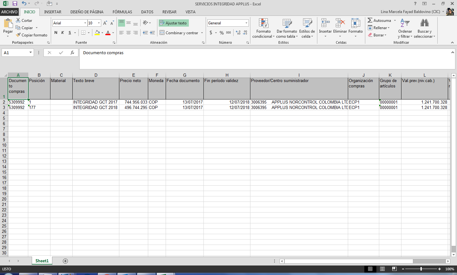Click the insert function fx icon
Viewport: 457px width, 275px height.
(72, 53)
